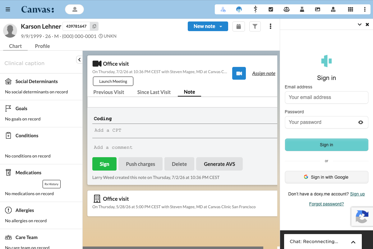
Task: Toggle password visibility eye
Action: tap(361, 122)
